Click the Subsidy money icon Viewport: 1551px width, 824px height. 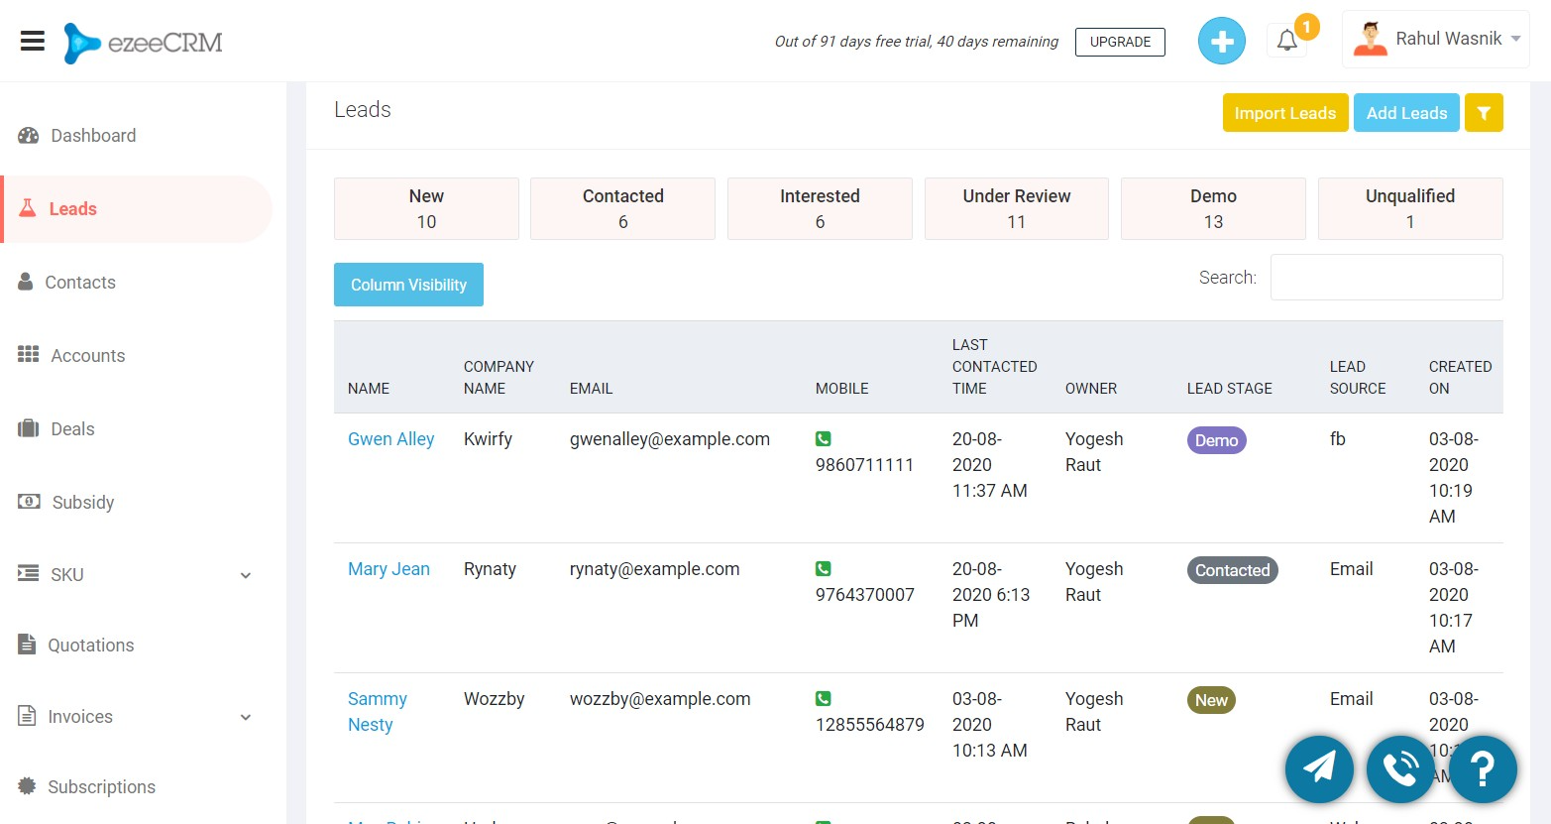[29, 502]
